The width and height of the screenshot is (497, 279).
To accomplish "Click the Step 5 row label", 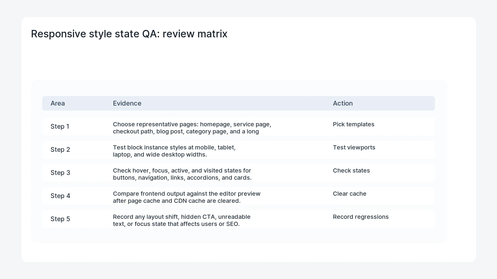I will [60, 219].
